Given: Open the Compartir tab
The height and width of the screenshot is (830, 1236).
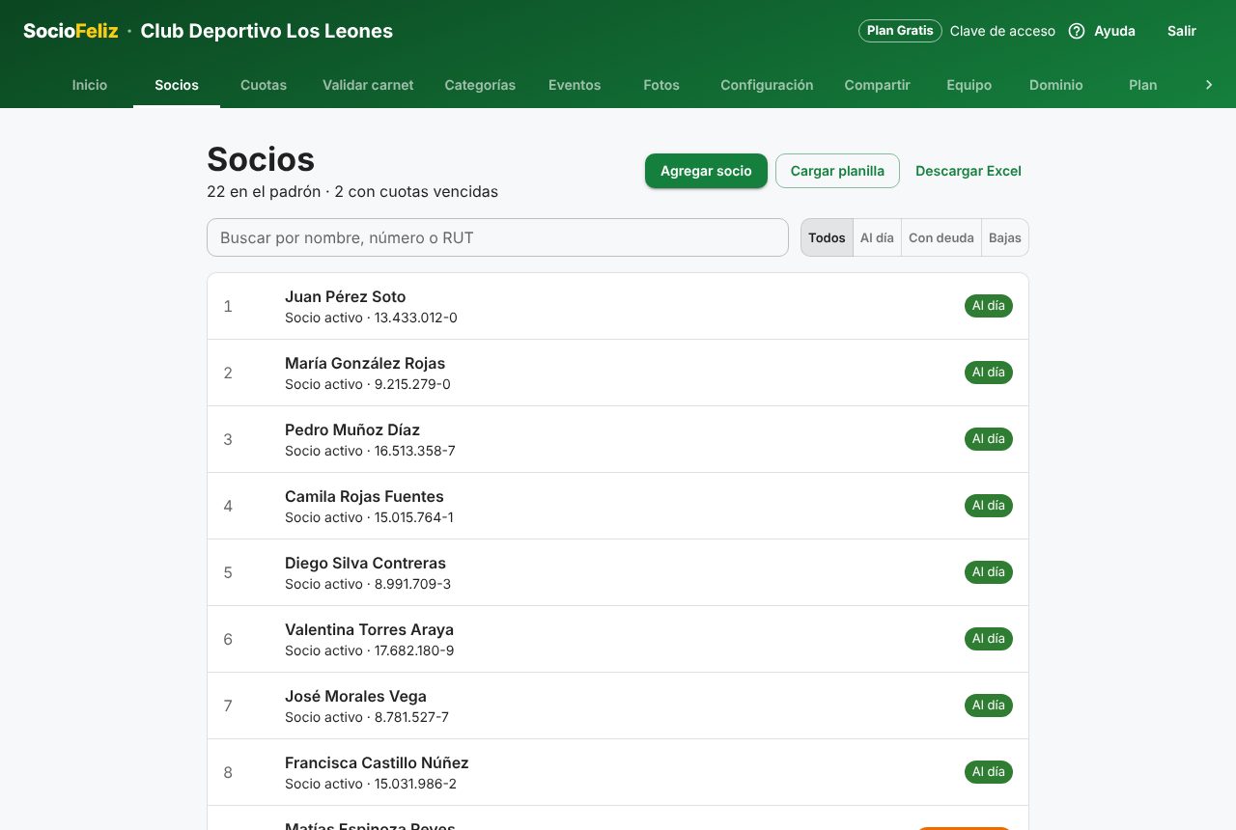Looking at the screenshot, I should [x=877, y=85].
